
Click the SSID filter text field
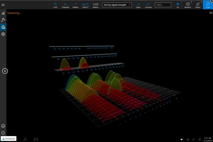click(x=163, y=5)
